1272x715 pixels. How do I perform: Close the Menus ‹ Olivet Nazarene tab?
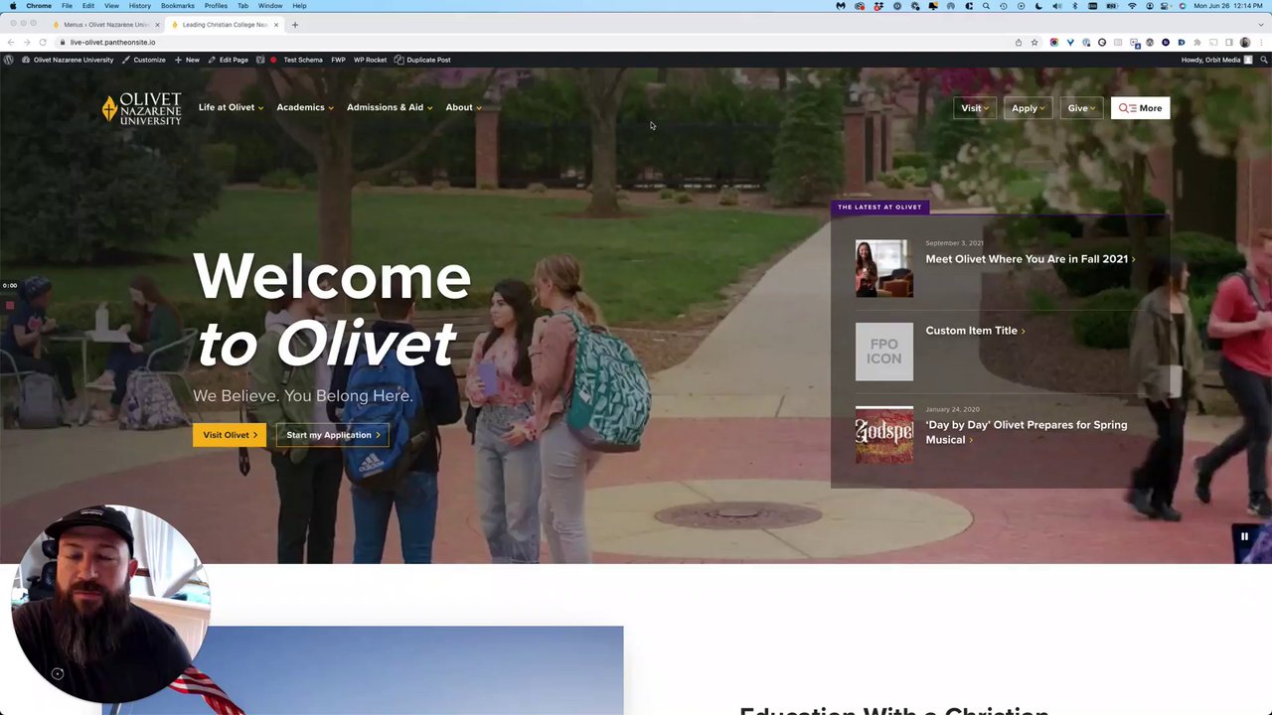coord(157,25)
